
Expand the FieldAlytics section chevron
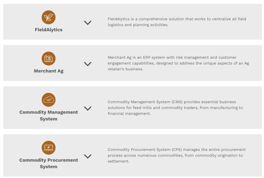(88, 23)
